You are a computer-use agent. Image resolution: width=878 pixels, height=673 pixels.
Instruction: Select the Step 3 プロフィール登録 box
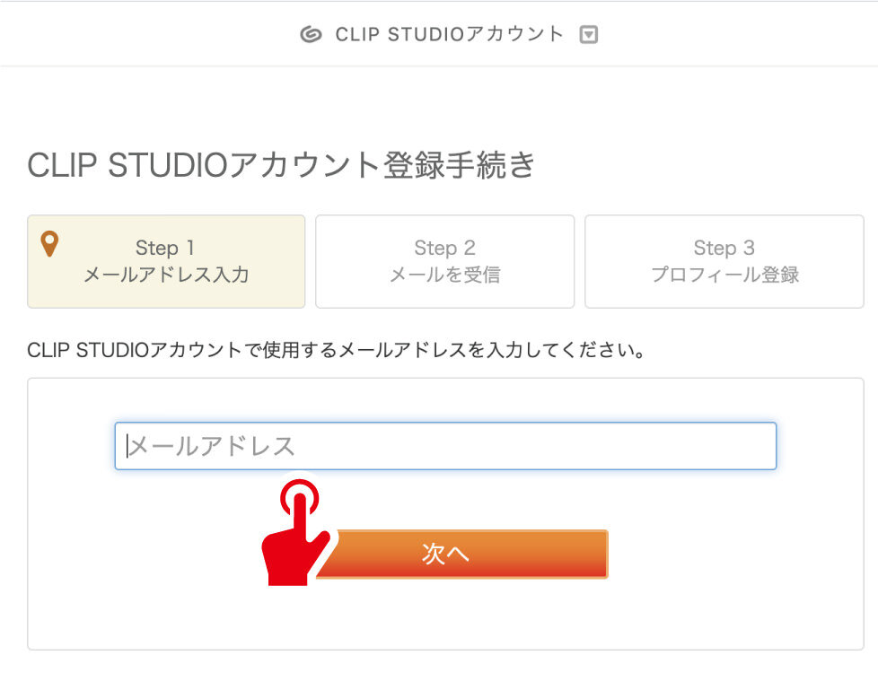[x=724, y=261]
